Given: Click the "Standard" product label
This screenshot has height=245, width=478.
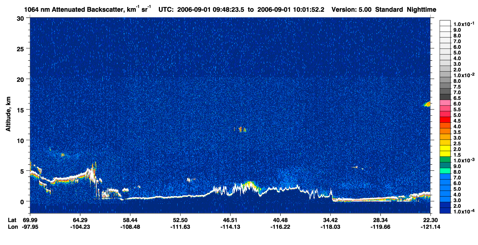Looking at the screenshot, I should (x=390, y=10).
